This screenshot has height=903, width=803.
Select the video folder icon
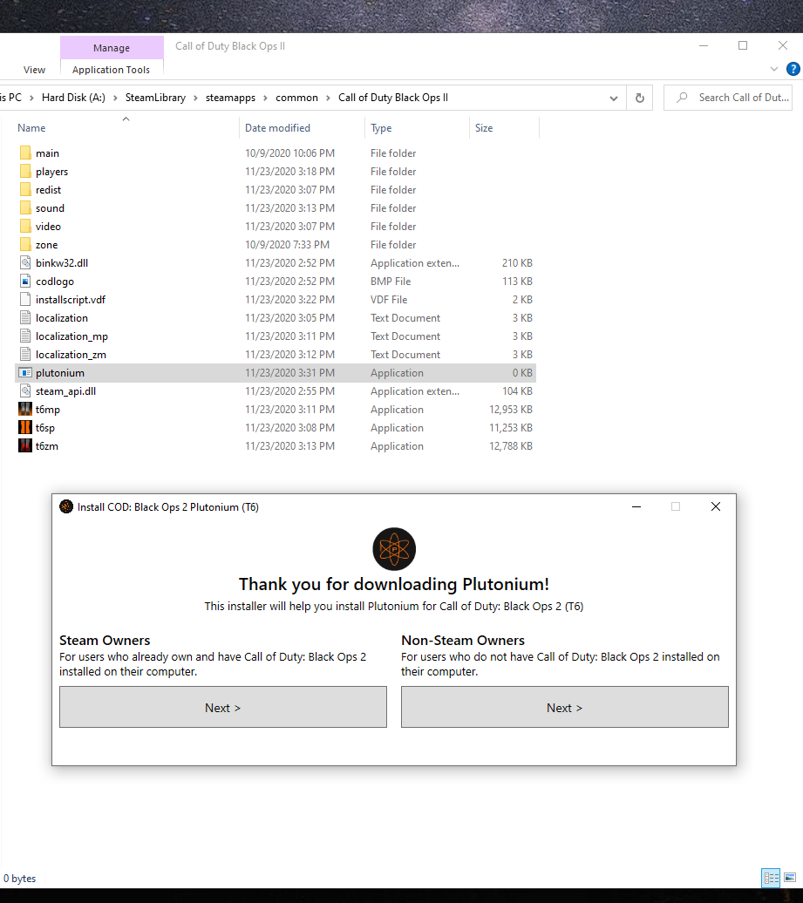25,227
